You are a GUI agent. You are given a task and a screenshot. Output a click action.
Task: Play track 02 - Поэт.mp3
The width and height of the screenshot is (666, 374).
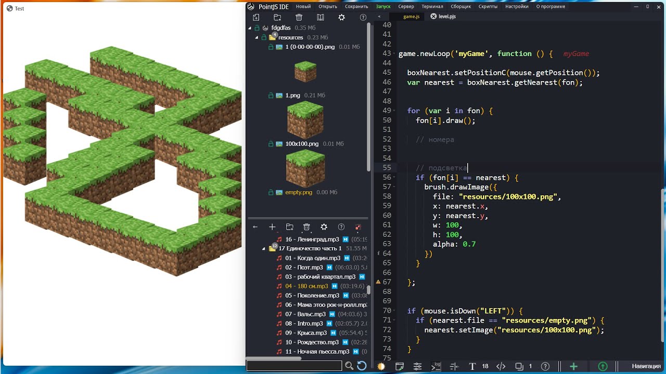click(x=328, y=268)
